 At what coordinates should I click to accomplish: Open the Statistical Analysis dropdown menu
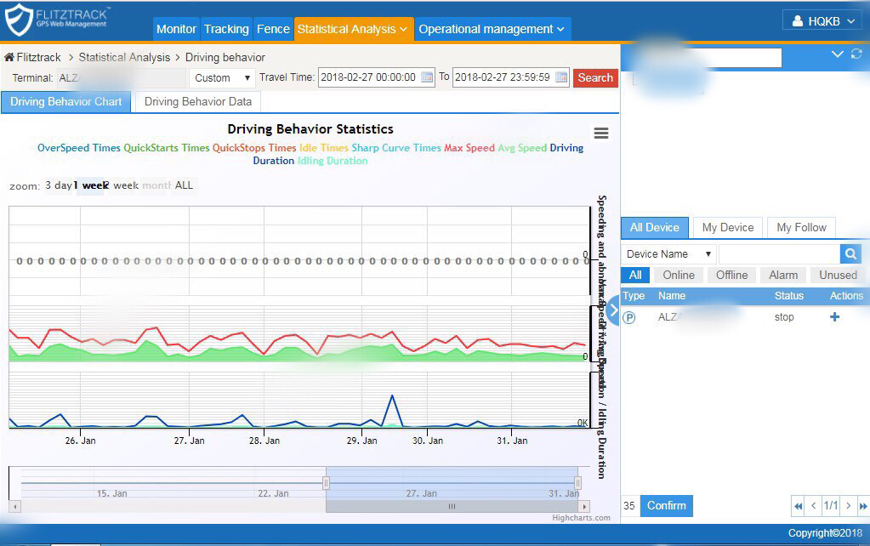[354, 29]
